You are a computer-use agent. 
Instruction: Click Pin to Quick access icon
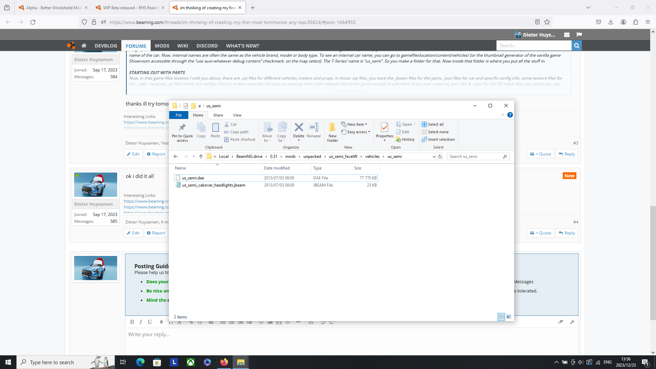[182, 128]
